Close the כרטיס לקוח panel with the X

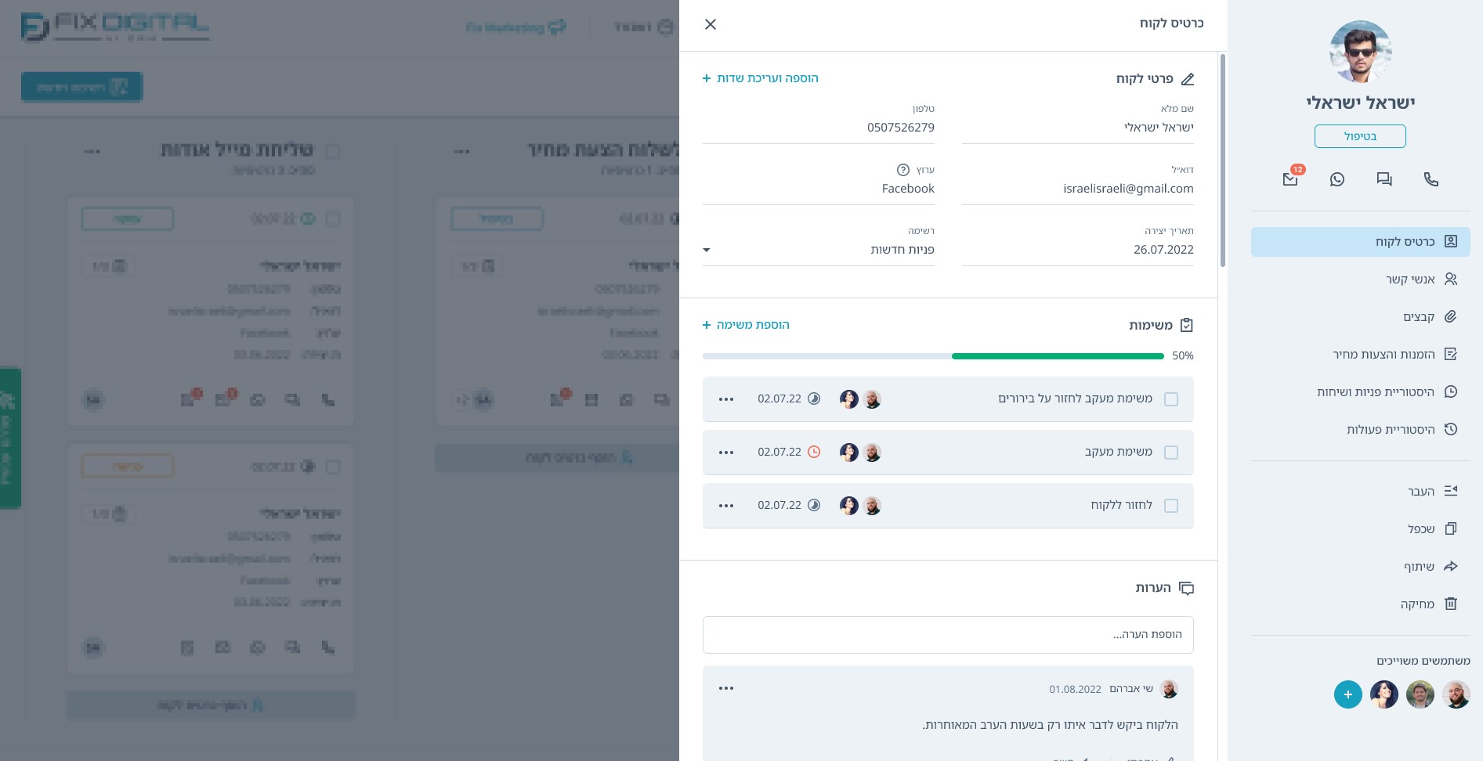pos(711,24)
